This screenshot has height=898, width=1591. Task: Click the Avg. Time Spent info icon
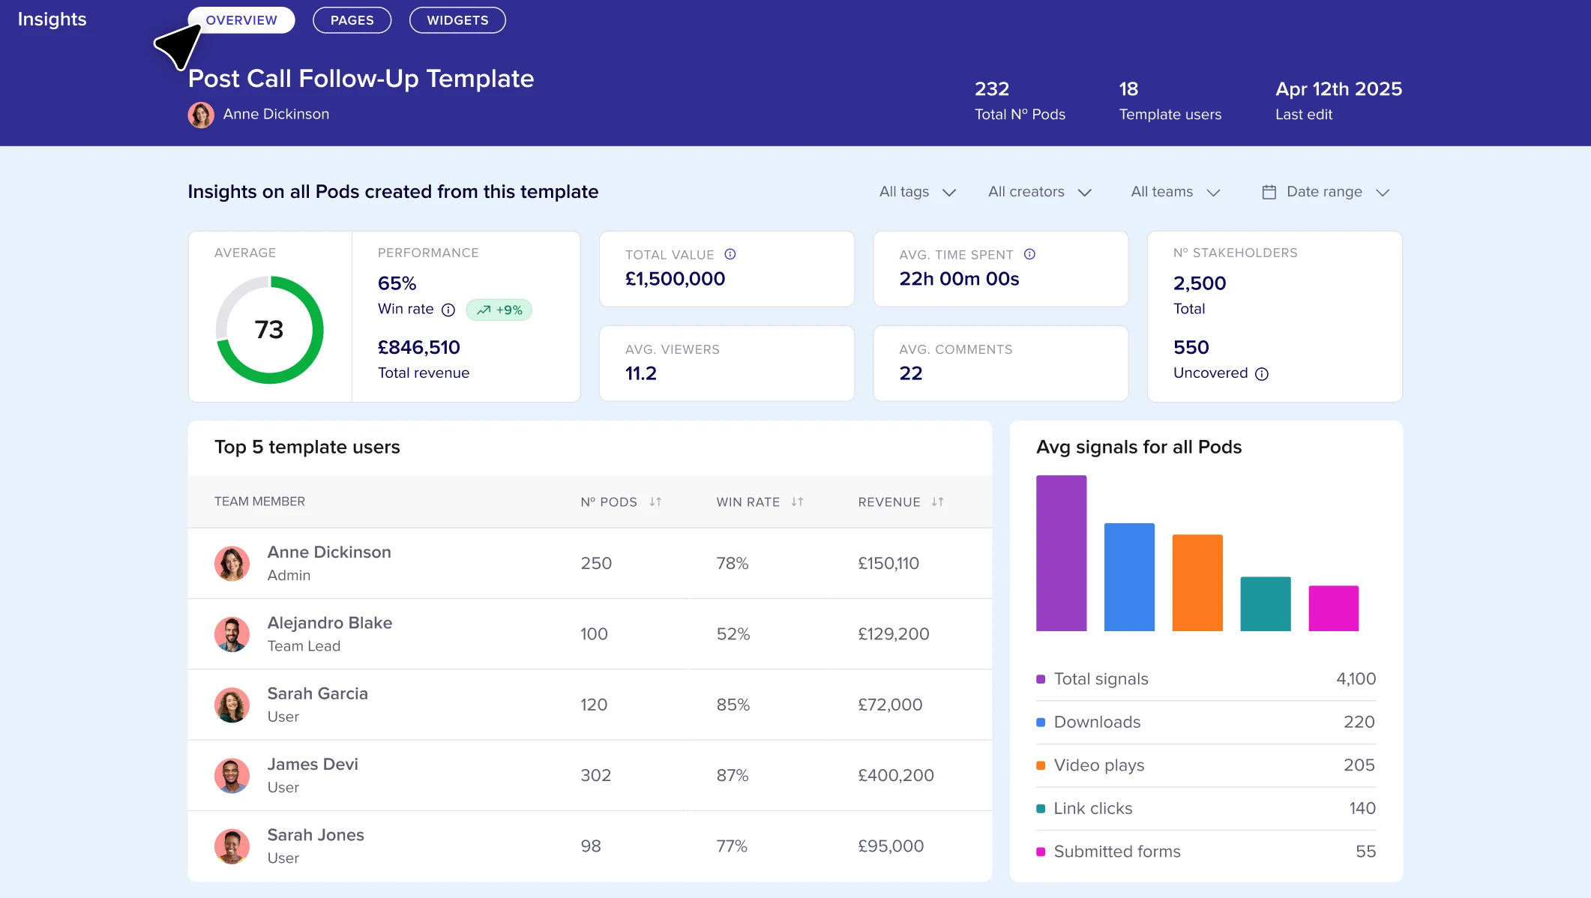tap(1029, 254)
